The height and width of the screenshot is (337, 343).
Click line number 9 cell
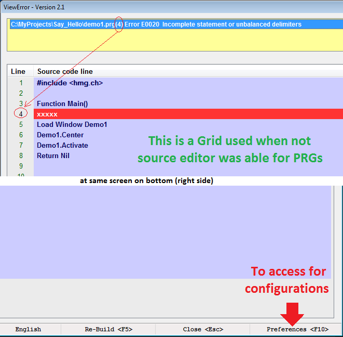pyautogui.click(x=21, y=166)
